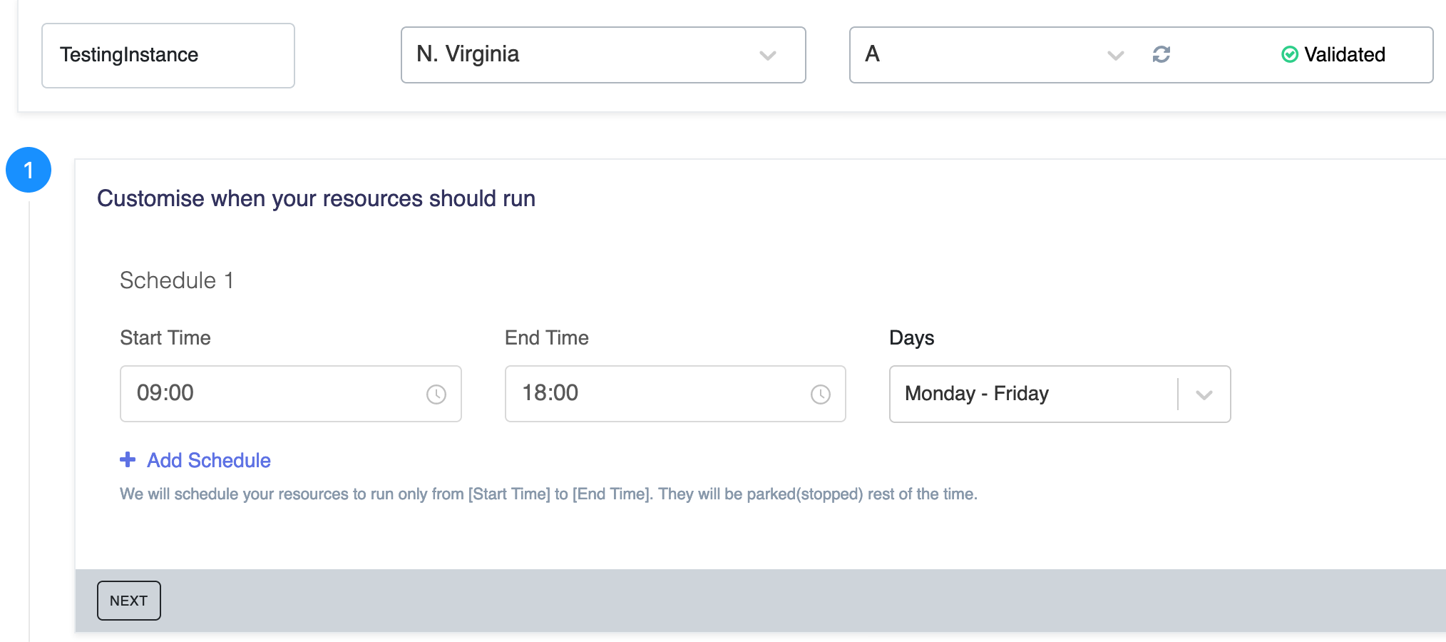Click the Customise when your resources should run title
Viewport: 1446px width, 642px height.
[317, 198]
